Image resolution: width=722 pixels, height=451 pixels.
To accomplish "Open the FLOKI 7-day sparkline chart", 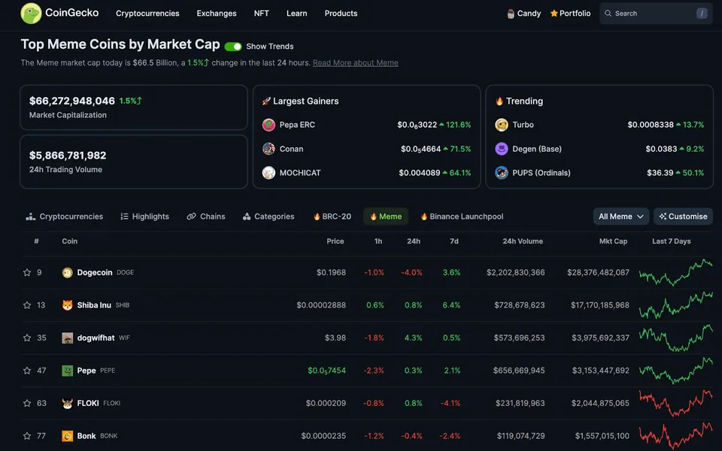I will coord(675,403).
